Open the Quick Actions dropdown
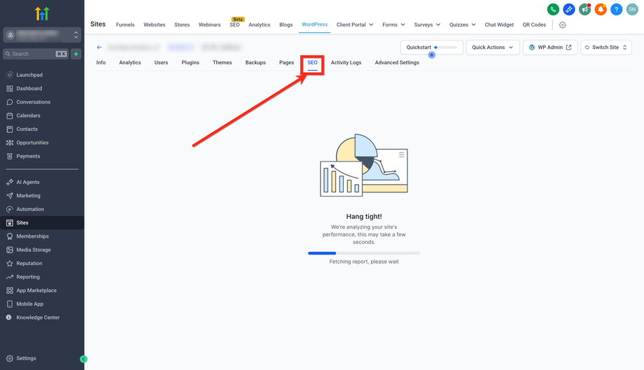 (493, 47)
